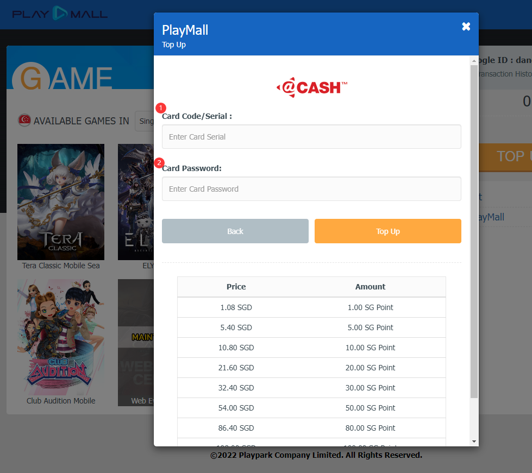
Task: Click the PlayMall logo in the header
Action: [60, 14]
